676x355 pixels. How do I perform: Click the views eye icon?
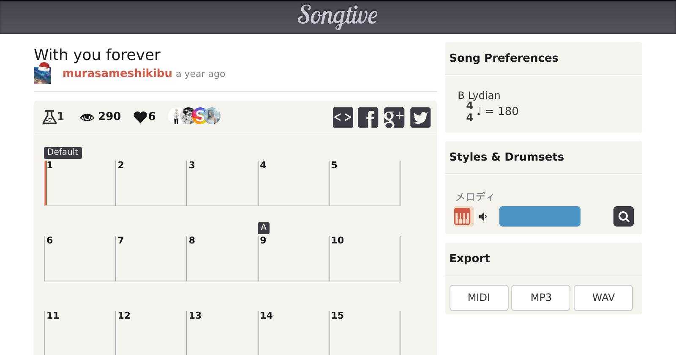tap(87, 117)
